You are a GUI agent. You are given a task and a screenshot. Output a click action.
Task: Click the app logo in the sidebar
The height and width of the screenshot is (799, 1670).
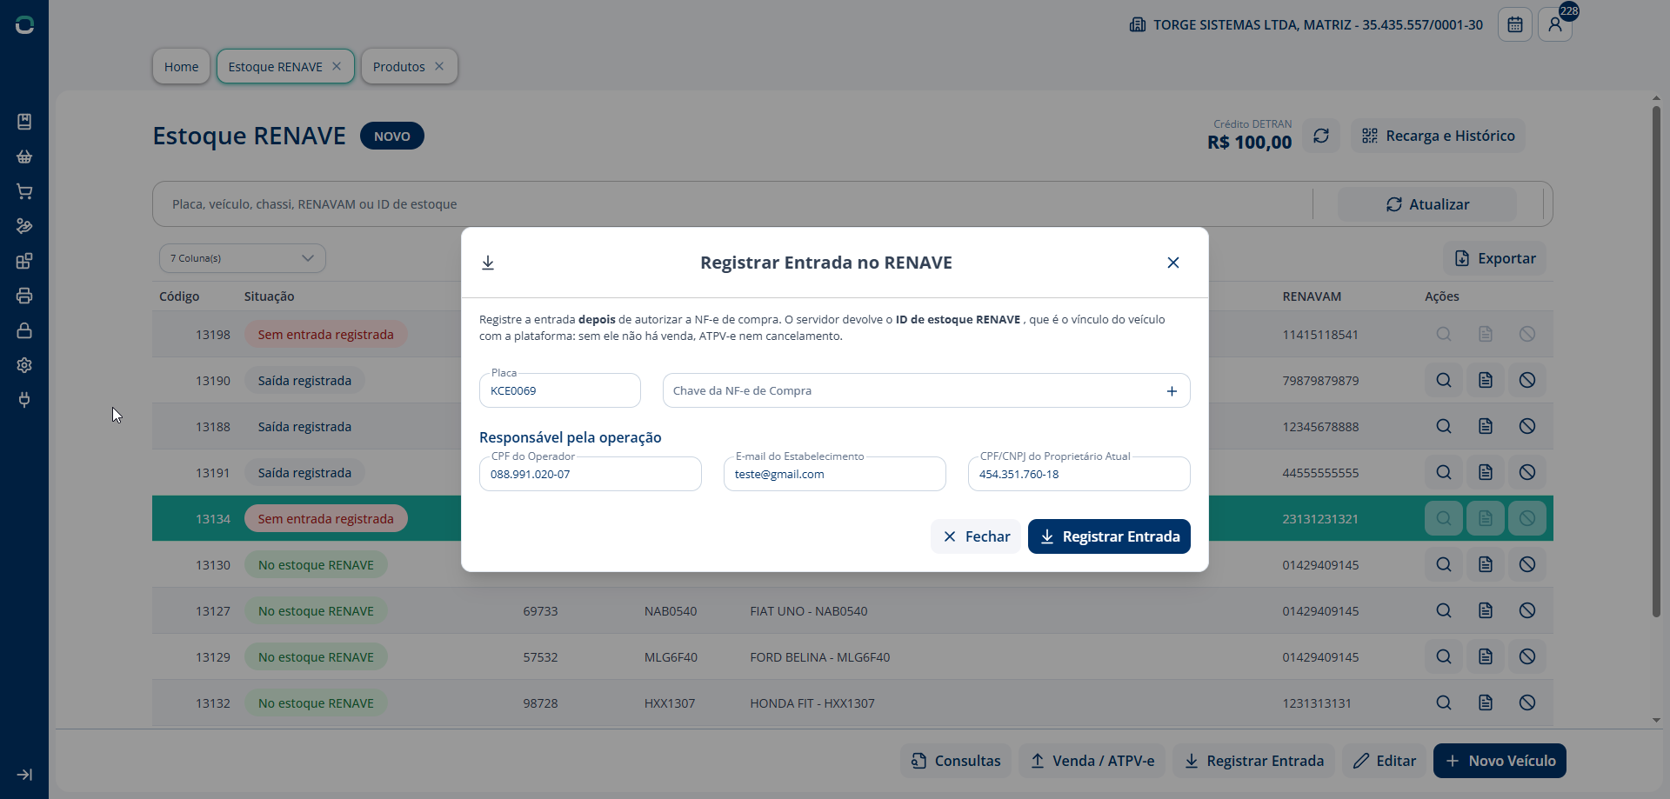(x=24, y=25)
